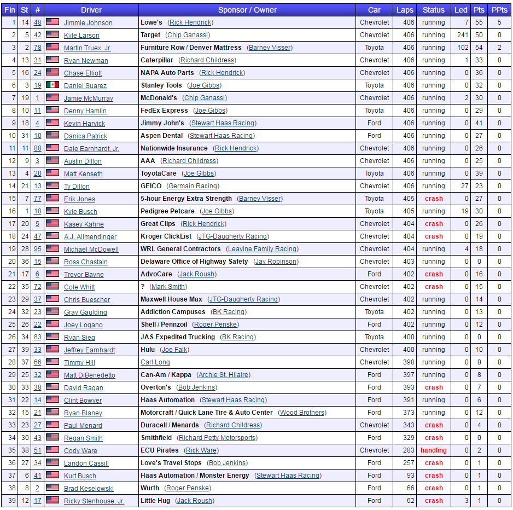Image resolution: width=513 pixels, height=510 pixels.
Task: Open the Rick Ware owner link
Action: click(x=201, y=450)
